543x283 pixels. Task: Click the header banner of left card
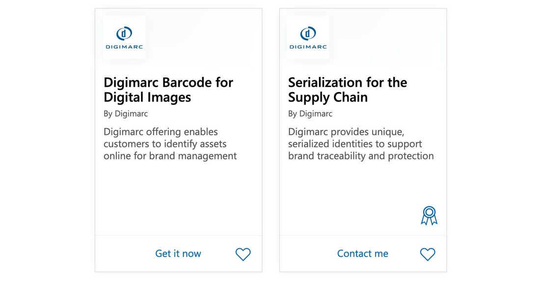point(196,37)
